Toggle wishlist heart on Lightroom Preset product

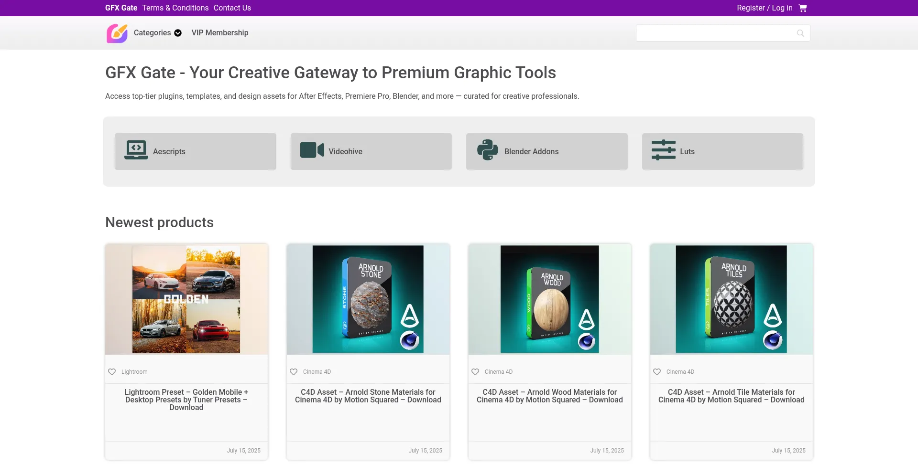coord(112,372)
